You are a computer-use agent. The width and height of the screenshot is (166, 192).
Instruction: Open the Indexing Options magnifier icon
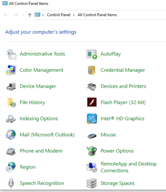click(x=11, y=119)
